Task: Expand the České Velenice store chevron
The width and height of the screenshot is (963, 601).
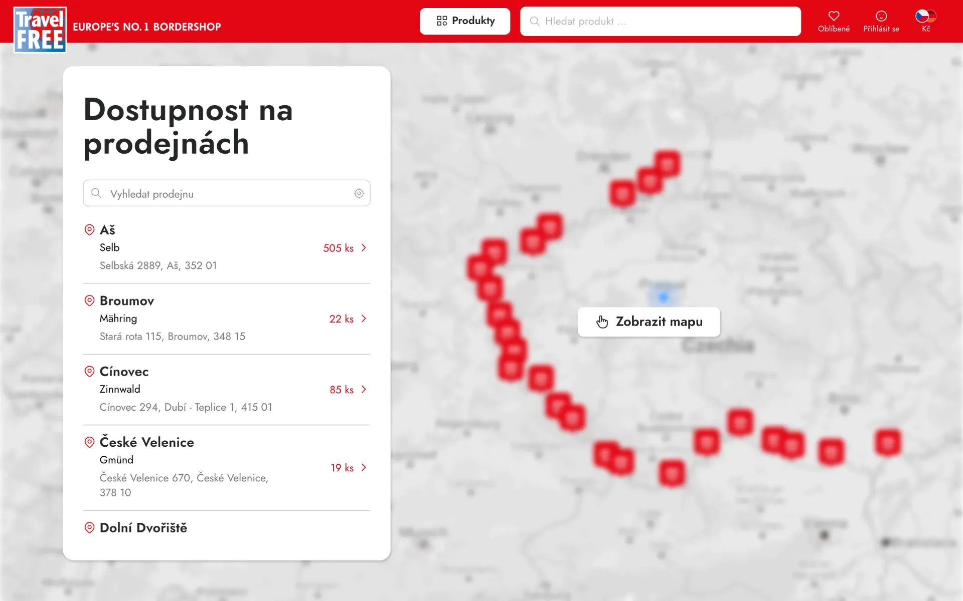Action: pos(364,467)
